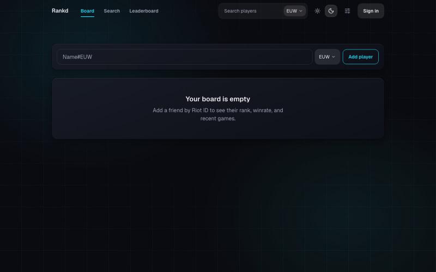Screen dimensions: 436x272
Task: Expand EUW region dropdown in header search
Action: pos(294,11)
